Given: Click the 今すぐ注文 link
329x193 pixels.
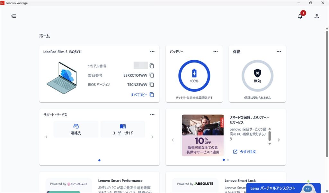Looking at the screenshot, I should [245, 152].
